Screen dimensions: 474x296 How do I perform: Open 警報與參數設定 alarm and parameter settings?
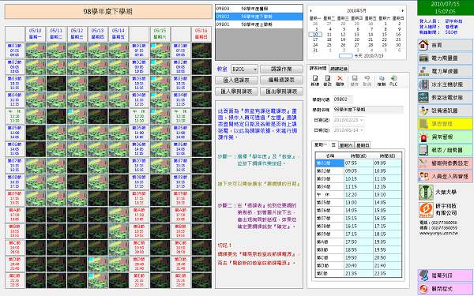tap(445, 163)
